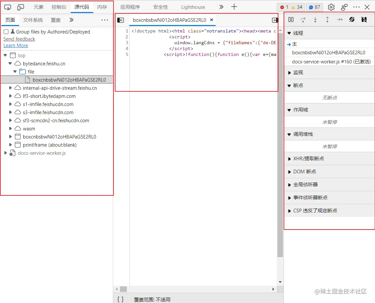Open the Lighthouse tab
Image resolution: width=375 pixels, height=303 pixels.
pyautogui.click(x=193, y=7)
